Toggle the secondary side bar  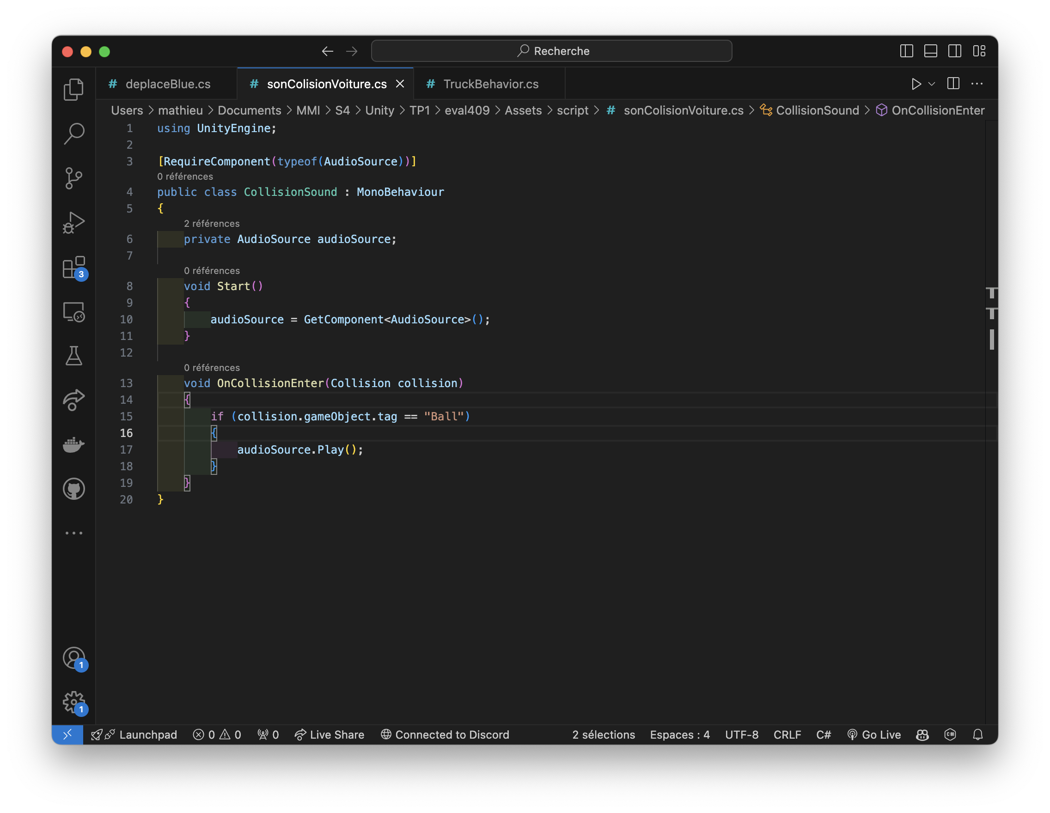click(x=955, y=51)
